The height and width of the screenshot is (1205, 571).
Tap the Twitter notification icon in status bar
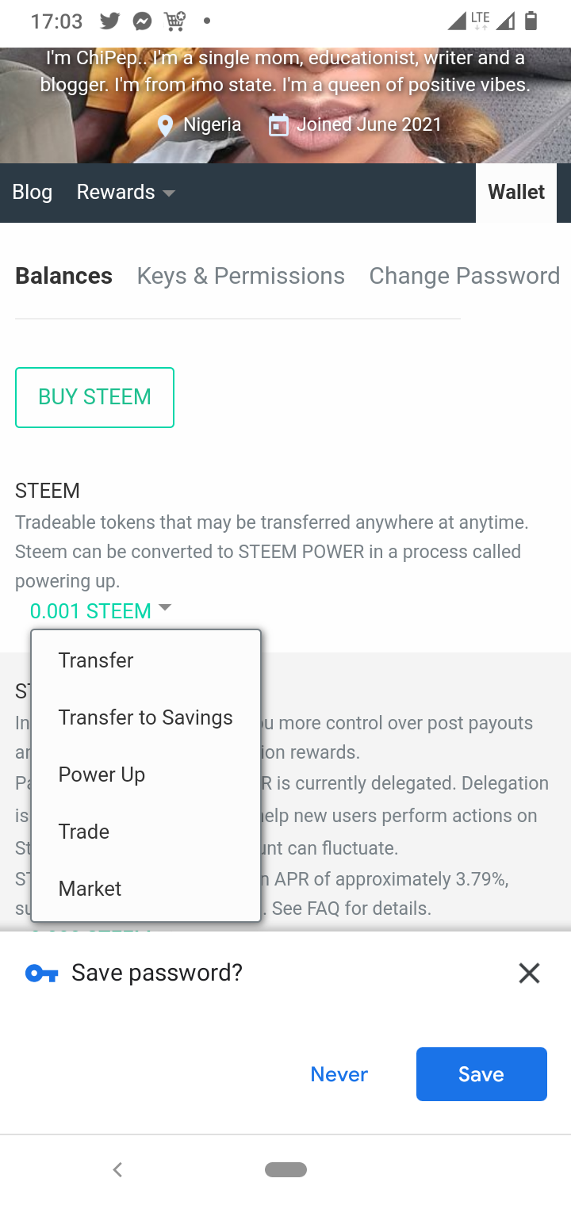coord(110,21)
